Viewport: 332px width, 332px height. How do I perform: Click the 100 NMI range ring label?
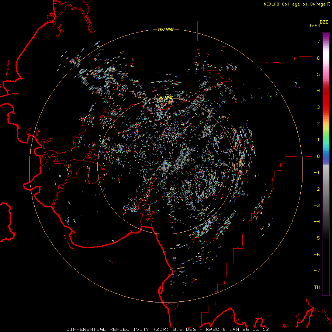(x=166, y=29)
